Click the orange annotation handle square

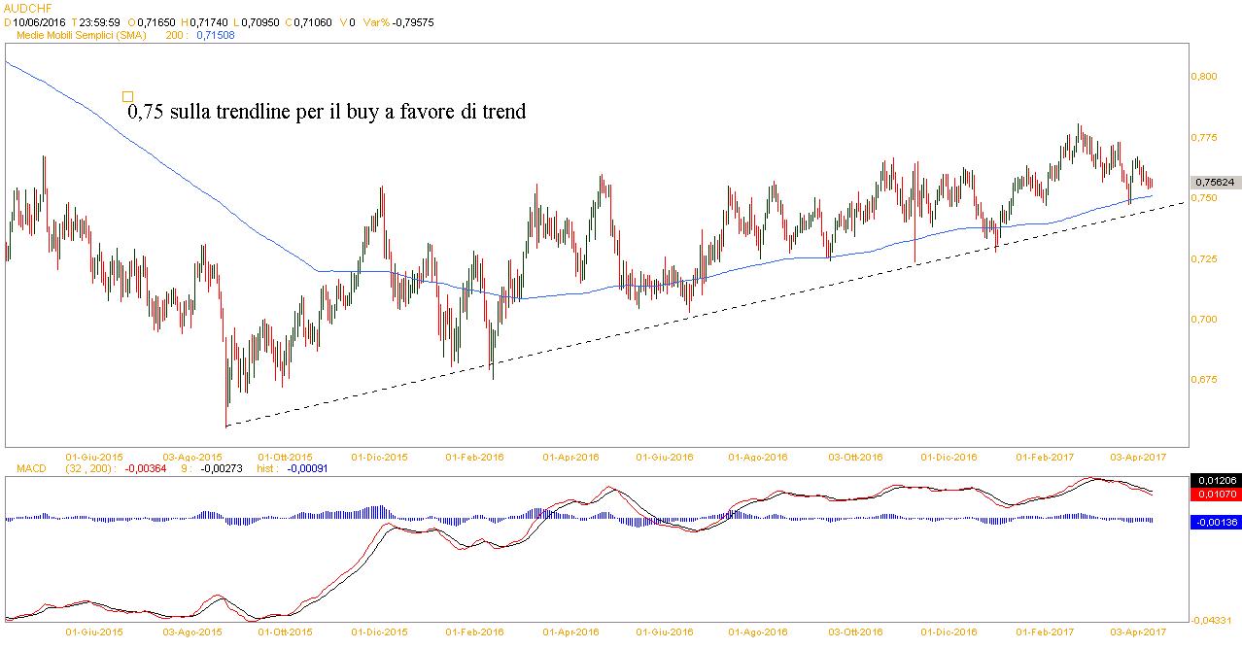[127, 96]
